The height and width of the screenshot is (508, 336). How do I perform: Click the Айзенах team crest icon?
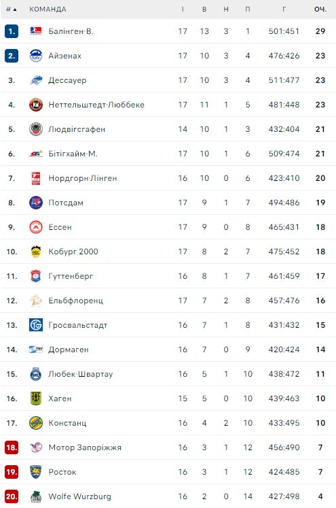pyautogui.click(x=35, y=56)
